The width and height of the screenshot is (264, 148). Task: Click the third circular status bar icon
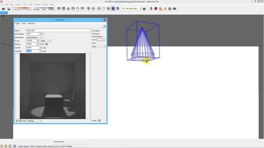click(x=10, y=146)
